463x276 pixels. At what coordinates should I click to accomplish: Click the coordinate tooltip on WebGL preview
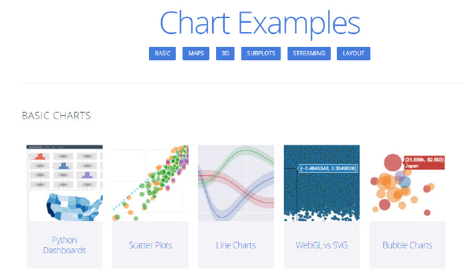[328, 168]
